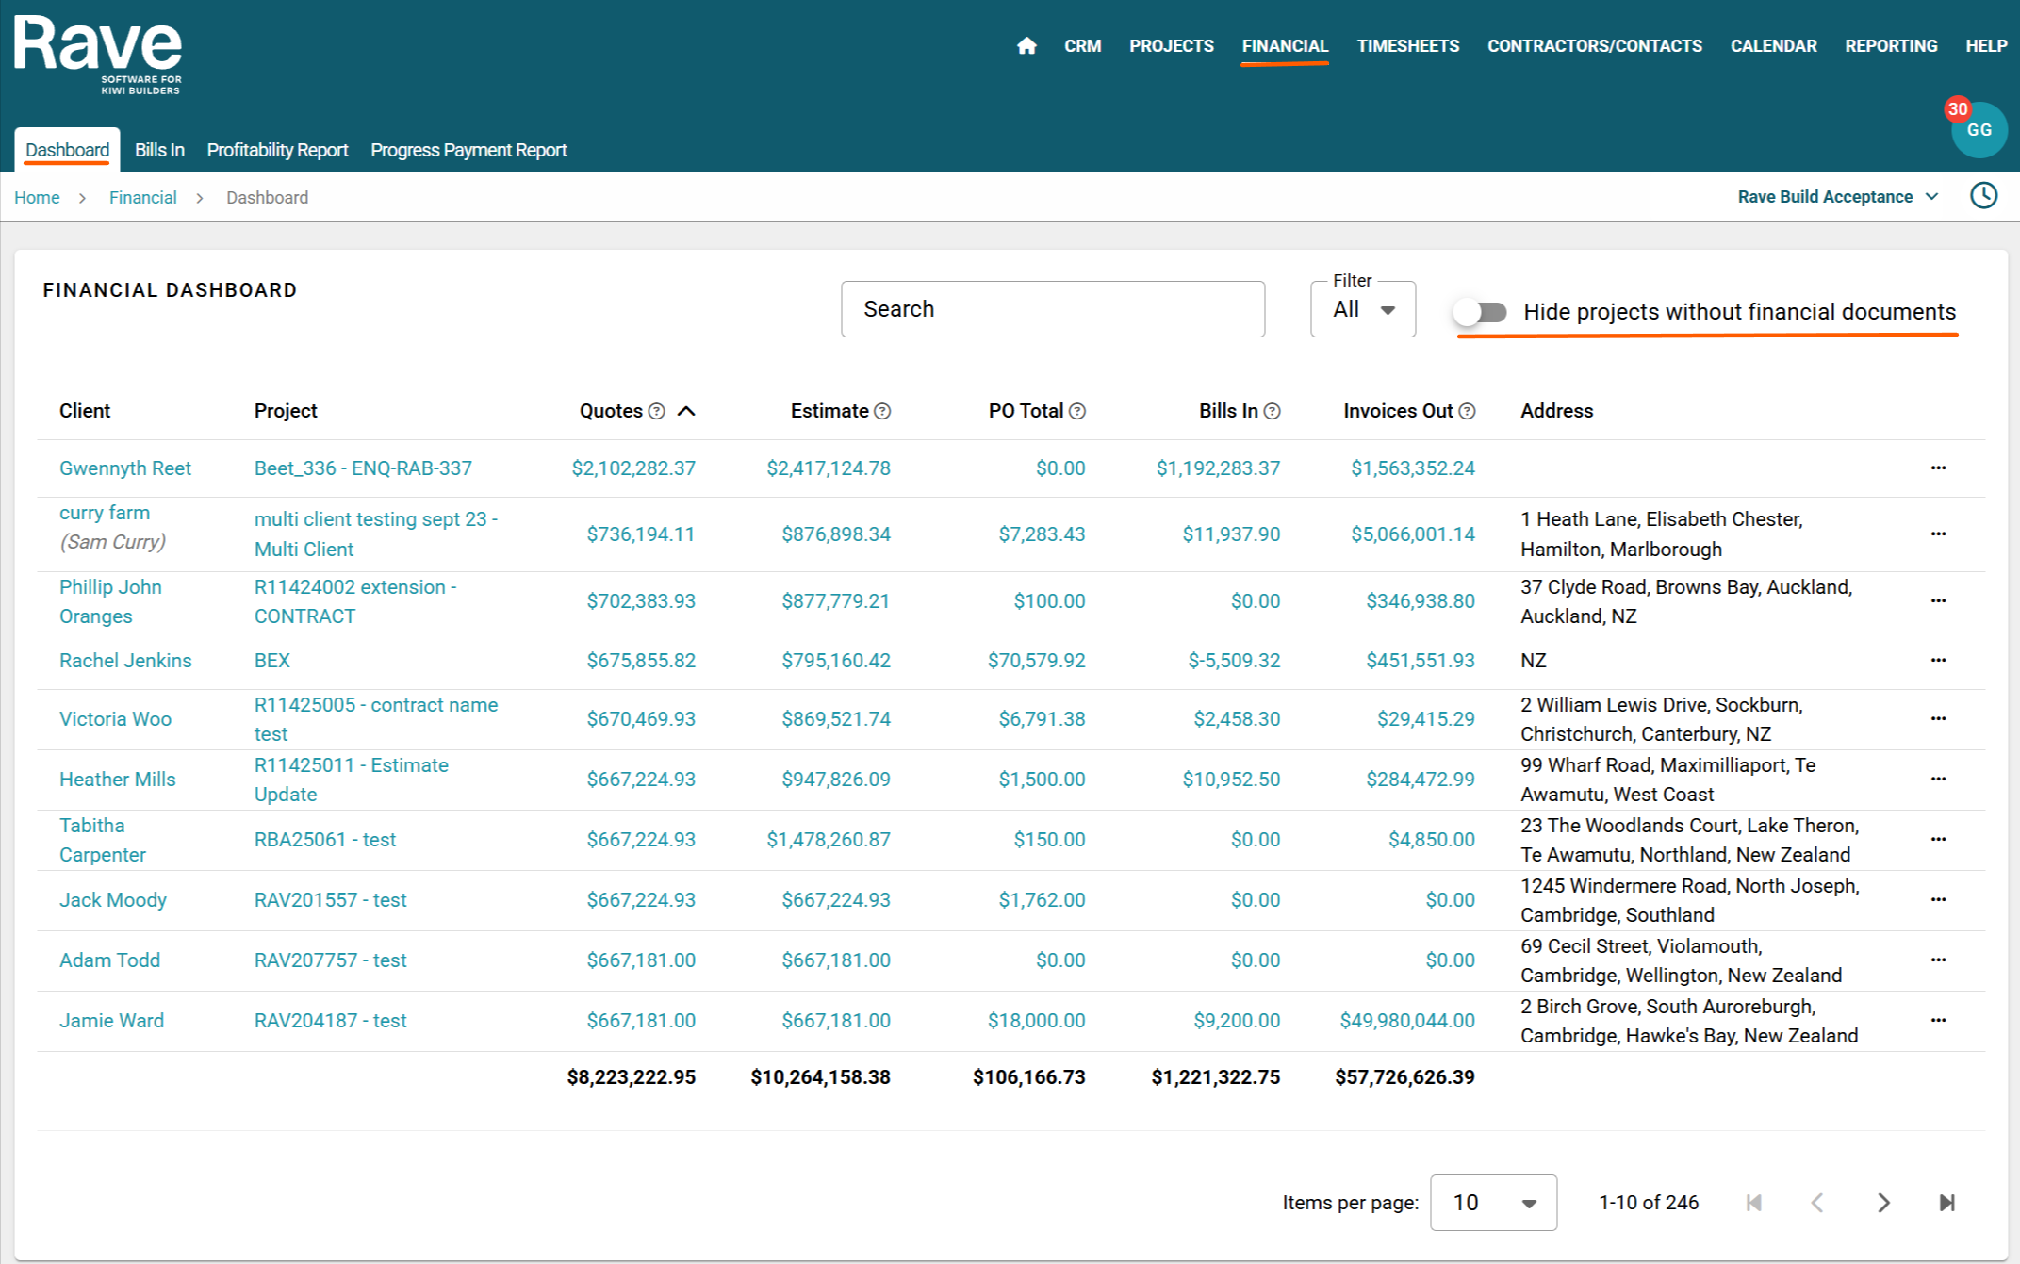Open the Gwennyth Reet client link
Image resolution: width=2020 pixels, height=1264 pixels.
pos(125,468)
